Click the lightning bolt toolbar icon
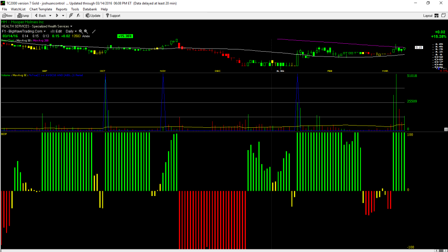 pyautogui.click(x=71, y=16)
